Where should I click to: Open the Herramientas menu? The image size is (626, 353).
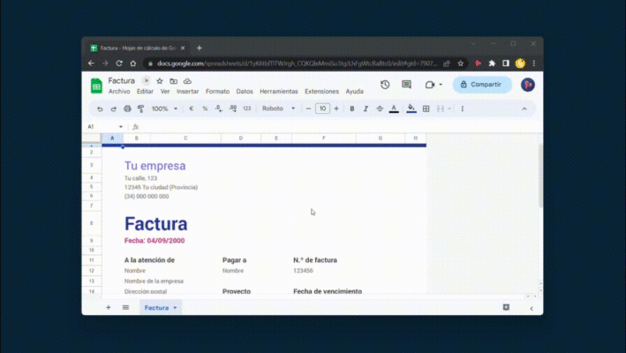pos(279,92)
